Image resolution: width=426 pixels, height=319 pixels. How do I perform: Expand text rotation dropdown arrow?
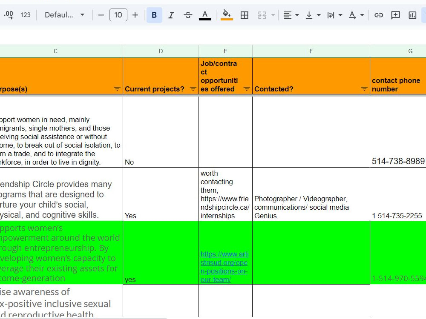click(x=362, y=15)
